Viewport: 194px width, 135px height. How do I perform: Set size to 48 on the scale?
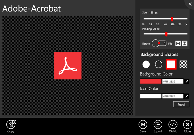(x=165, y=24)
